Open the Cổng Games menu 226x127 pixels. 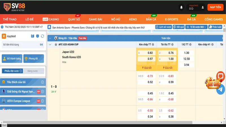pos(214,19)
